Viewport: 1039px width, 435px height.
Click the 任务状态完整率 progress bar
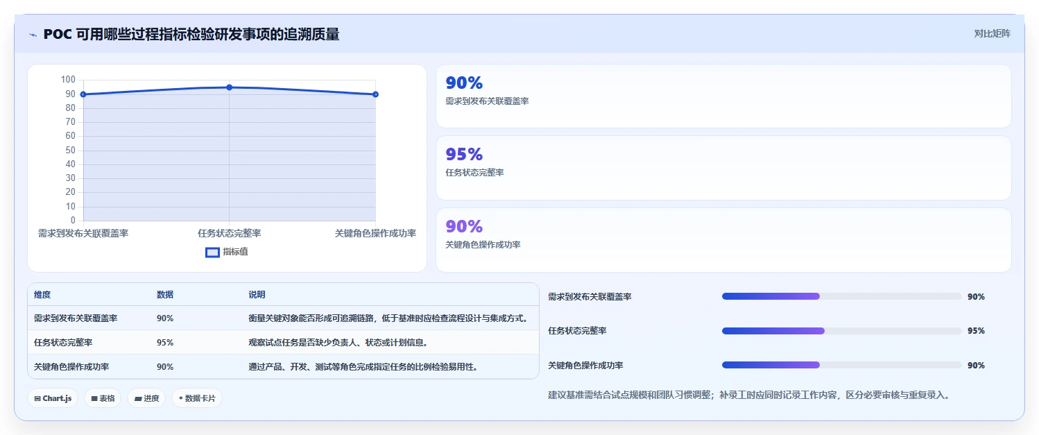pos(842,331)
